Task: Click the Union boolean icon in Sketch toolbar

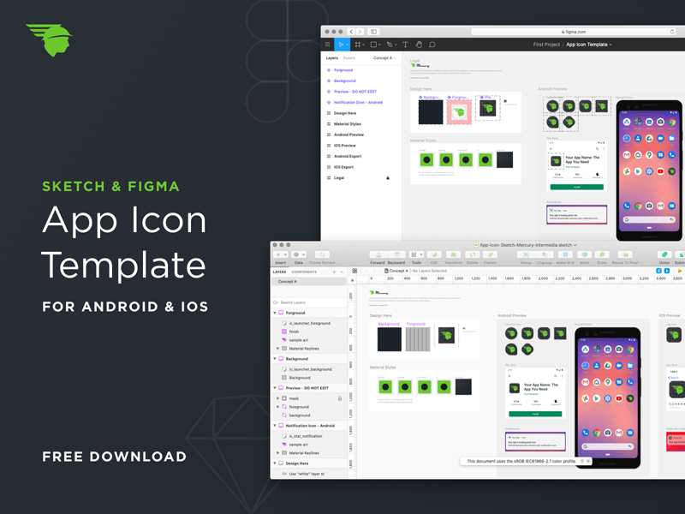Action: coord(664,254)
